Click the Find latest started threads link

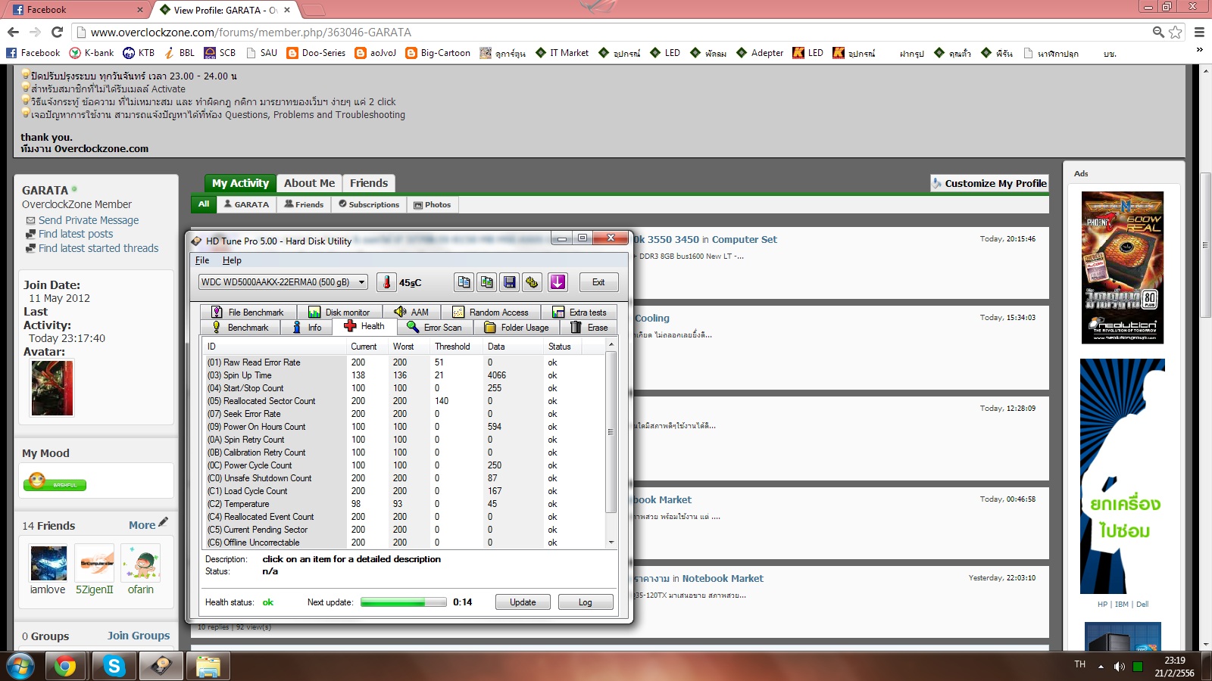[x=98, y=248]
